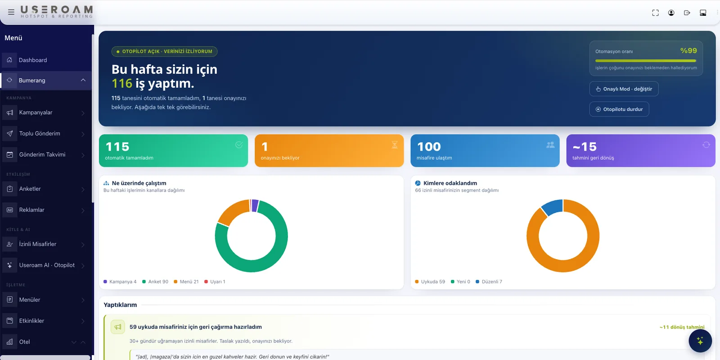Click the Anketler clipboard icon
The image size is (720, 360).
(10, 189)
